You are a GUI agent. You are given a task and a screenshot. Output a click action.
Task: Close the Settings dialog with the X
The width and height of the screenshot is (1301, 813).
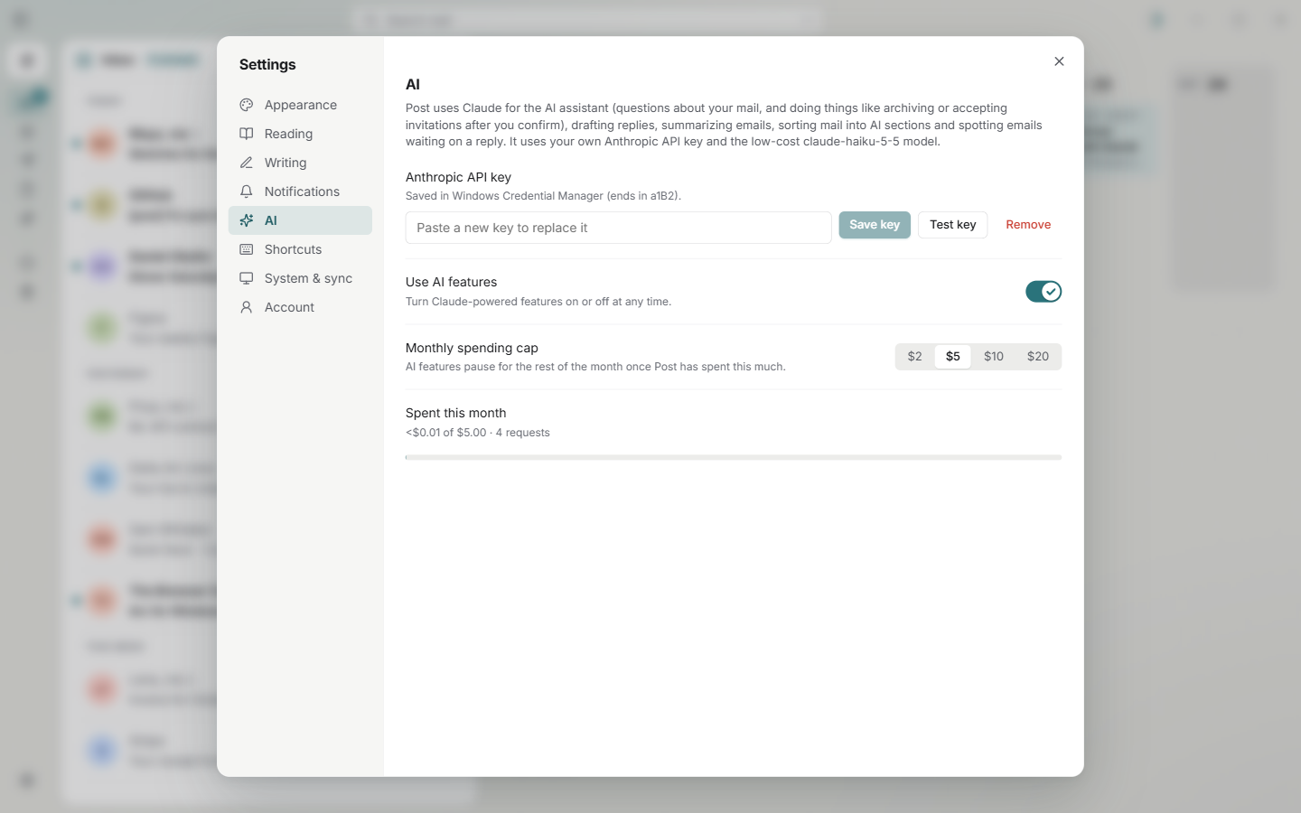pos(1059,61)
